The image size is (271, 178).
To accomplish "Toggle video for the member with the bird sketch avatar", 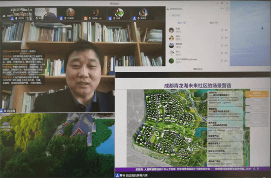I will click(226, 53).
